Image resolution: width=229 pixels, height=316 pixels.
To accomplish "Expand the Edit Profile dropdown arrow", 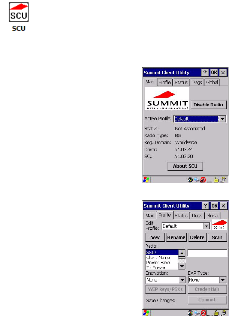I will coord(206,226).
